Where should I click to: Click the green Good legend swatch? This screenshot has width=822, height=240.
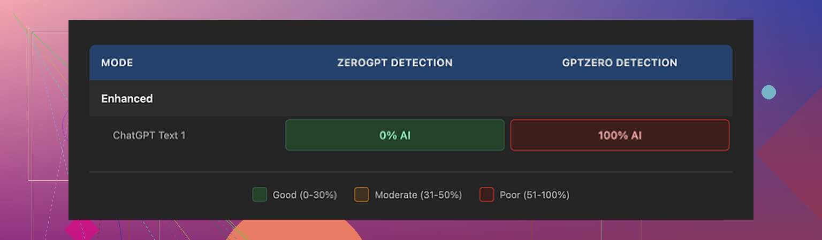coord(260,195)
